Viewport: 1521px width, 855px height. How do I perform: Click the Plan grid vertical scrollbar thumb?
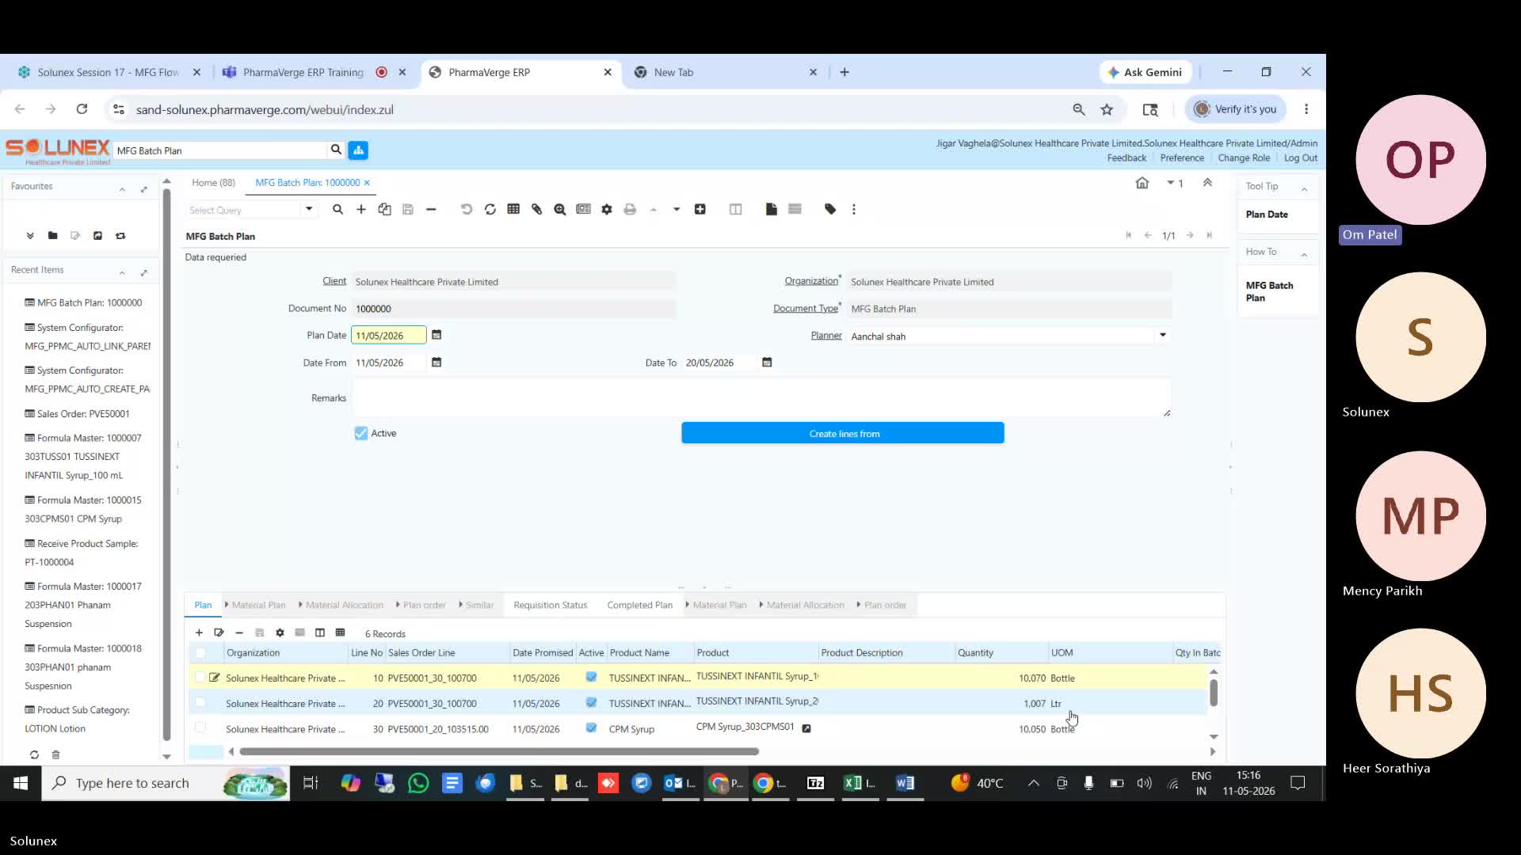click(x=1213, y=693)
